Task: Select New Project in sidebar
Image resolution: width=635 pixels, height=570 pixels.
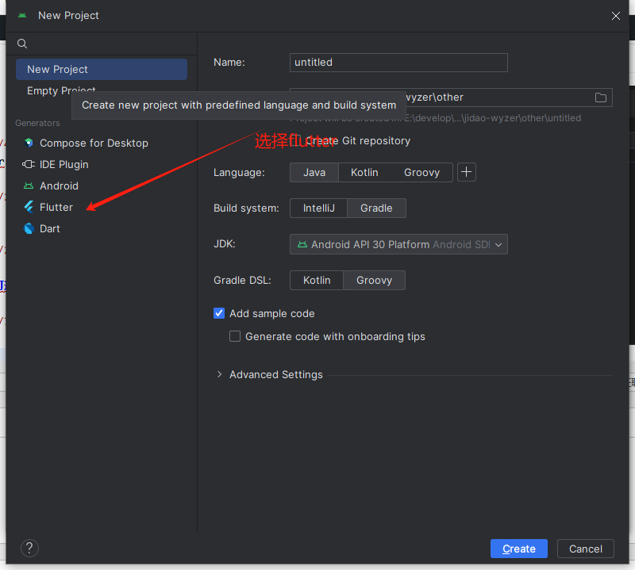Action: (x=102, y=69)
